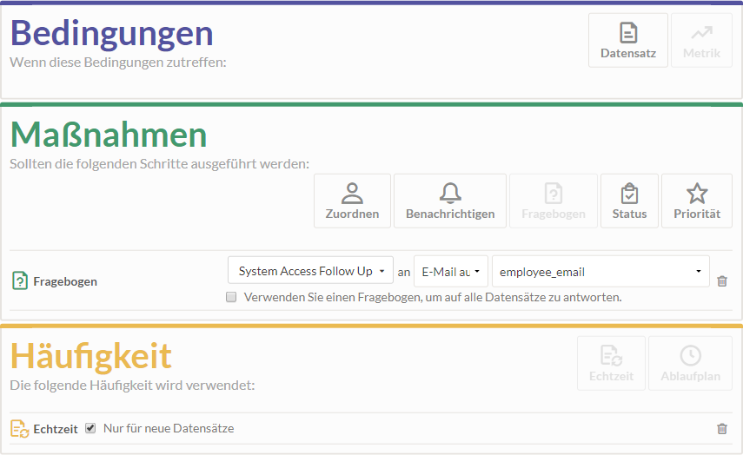Click the Priorität star icon button
Screen dimensions: 743x455
pyautogui.click(x=696, y=201)
